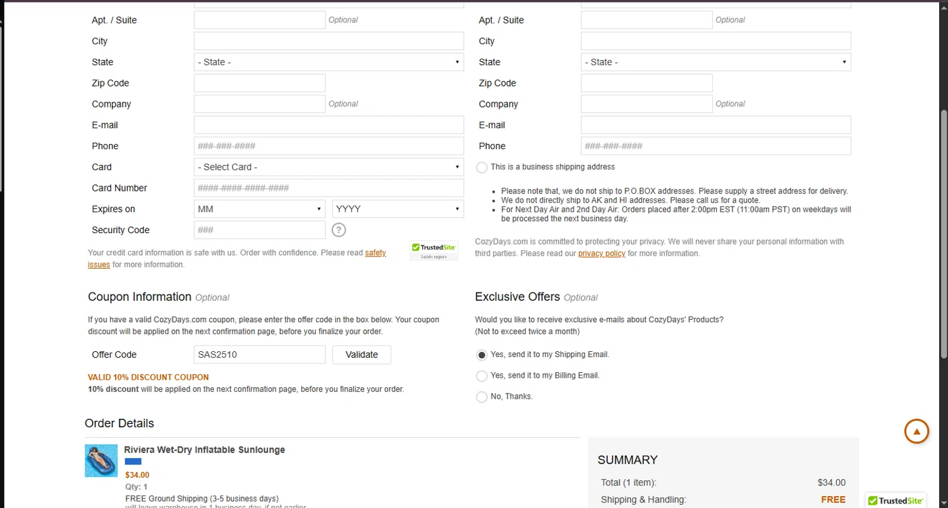Open the shipping State dropdown

715,62
